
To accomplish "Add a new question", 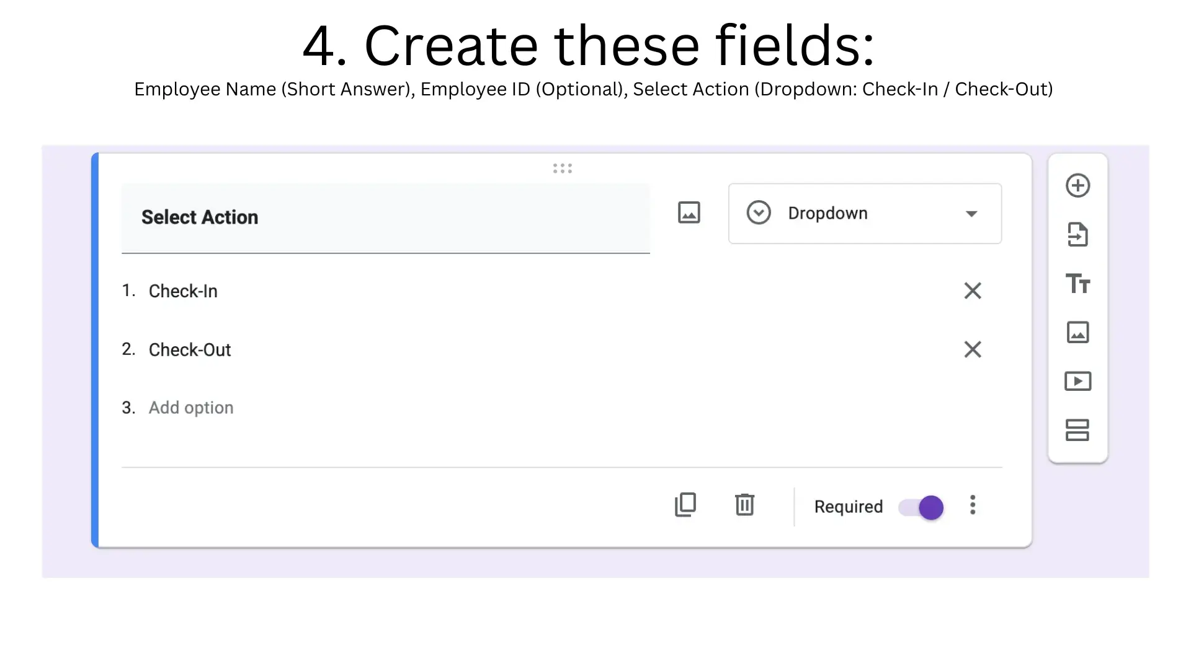I will coord(1078,185).
